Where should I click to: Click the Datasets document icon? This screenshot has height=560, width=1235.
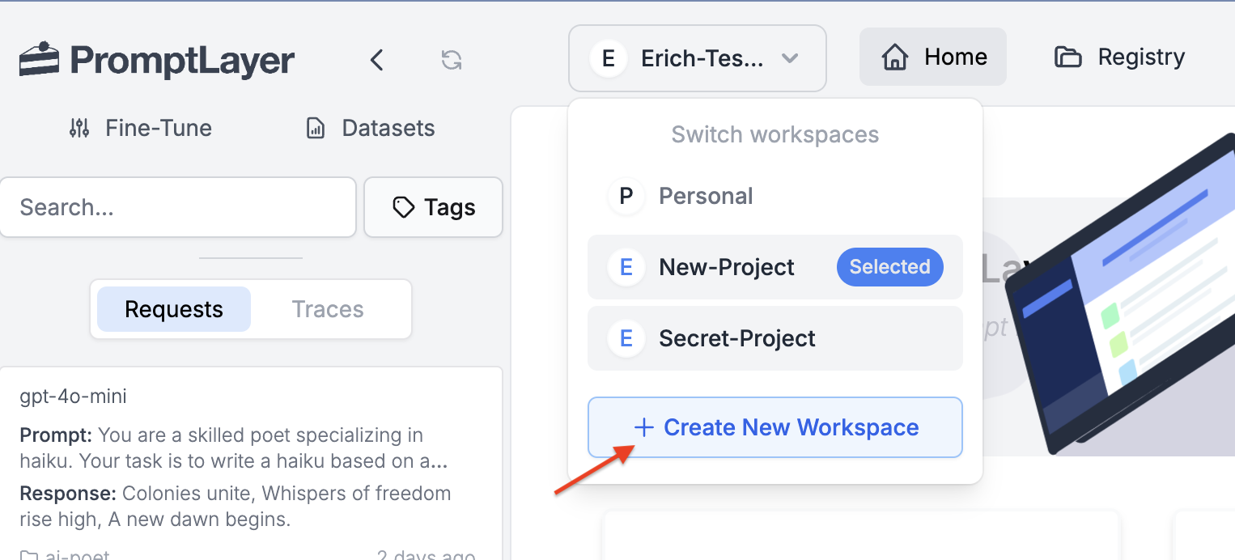coord(316,128)
